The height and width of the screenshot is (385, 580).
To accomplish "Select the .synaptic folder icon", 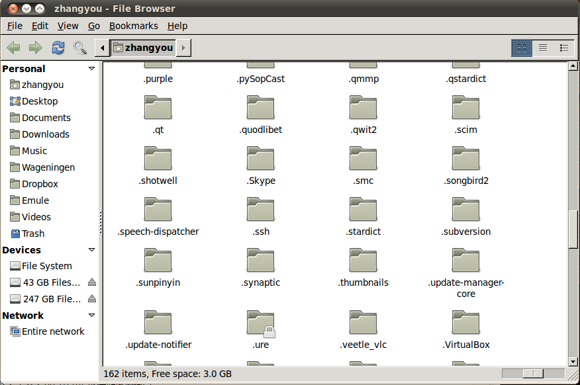I will pyautogui.click(x=260, y=260).
